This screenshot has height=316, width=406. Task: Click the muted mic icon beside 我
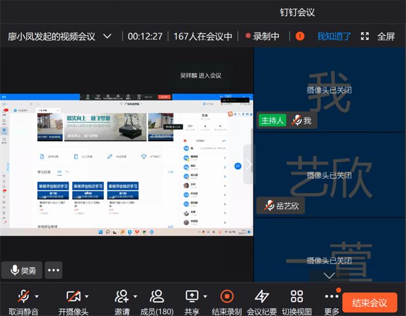296,120
